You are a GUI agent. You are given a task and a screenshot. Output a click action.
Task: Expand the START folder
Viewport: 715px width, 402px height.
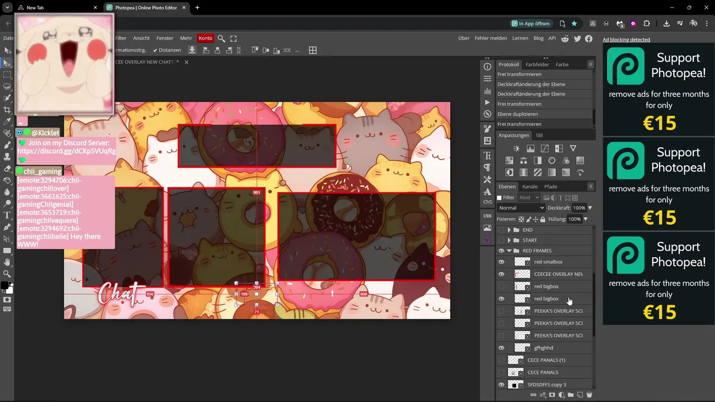[x=509, y=240]
